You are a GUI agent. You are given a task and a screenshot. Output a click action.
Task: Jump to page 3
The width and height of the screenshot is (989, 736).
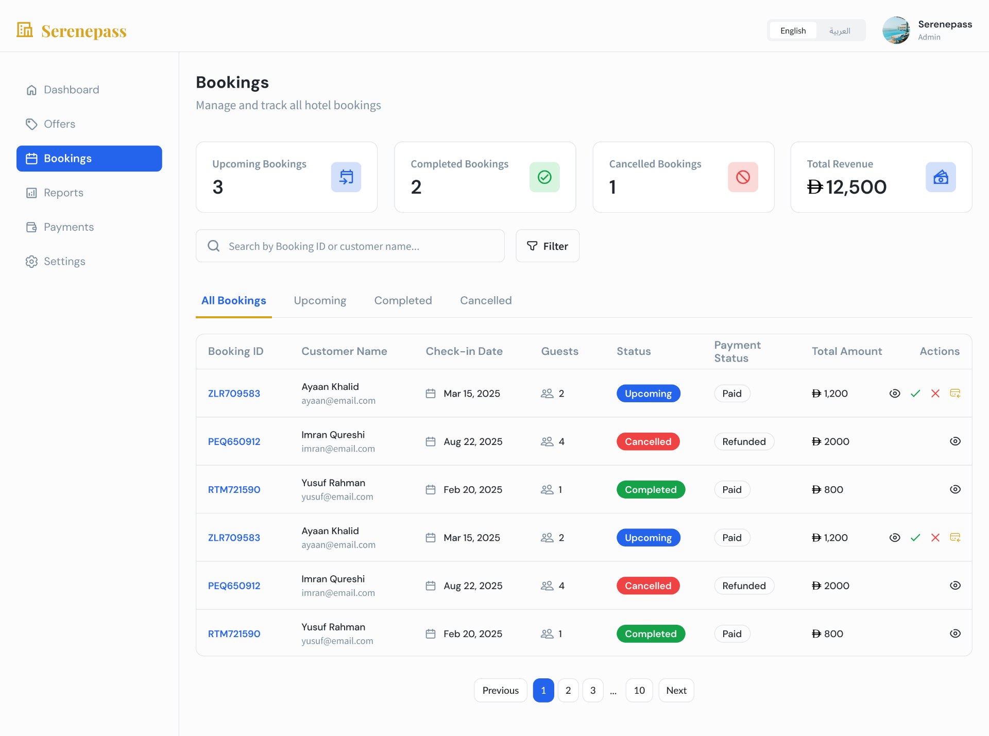[593, 690]
